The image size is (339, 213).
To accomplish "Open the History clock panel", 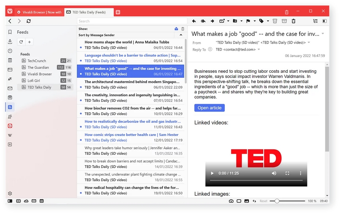I will click(x=10, y=51).
